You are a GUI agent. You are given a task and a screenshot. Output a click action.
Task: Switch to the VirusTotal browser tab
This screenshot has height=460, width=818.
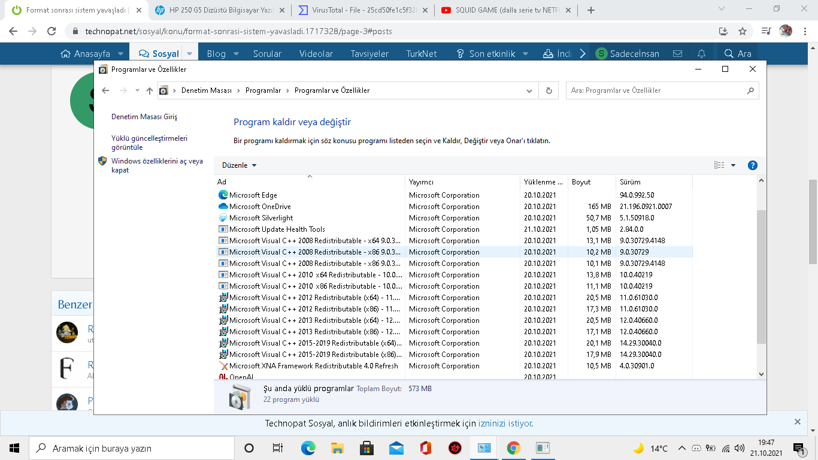click(363, 10)
